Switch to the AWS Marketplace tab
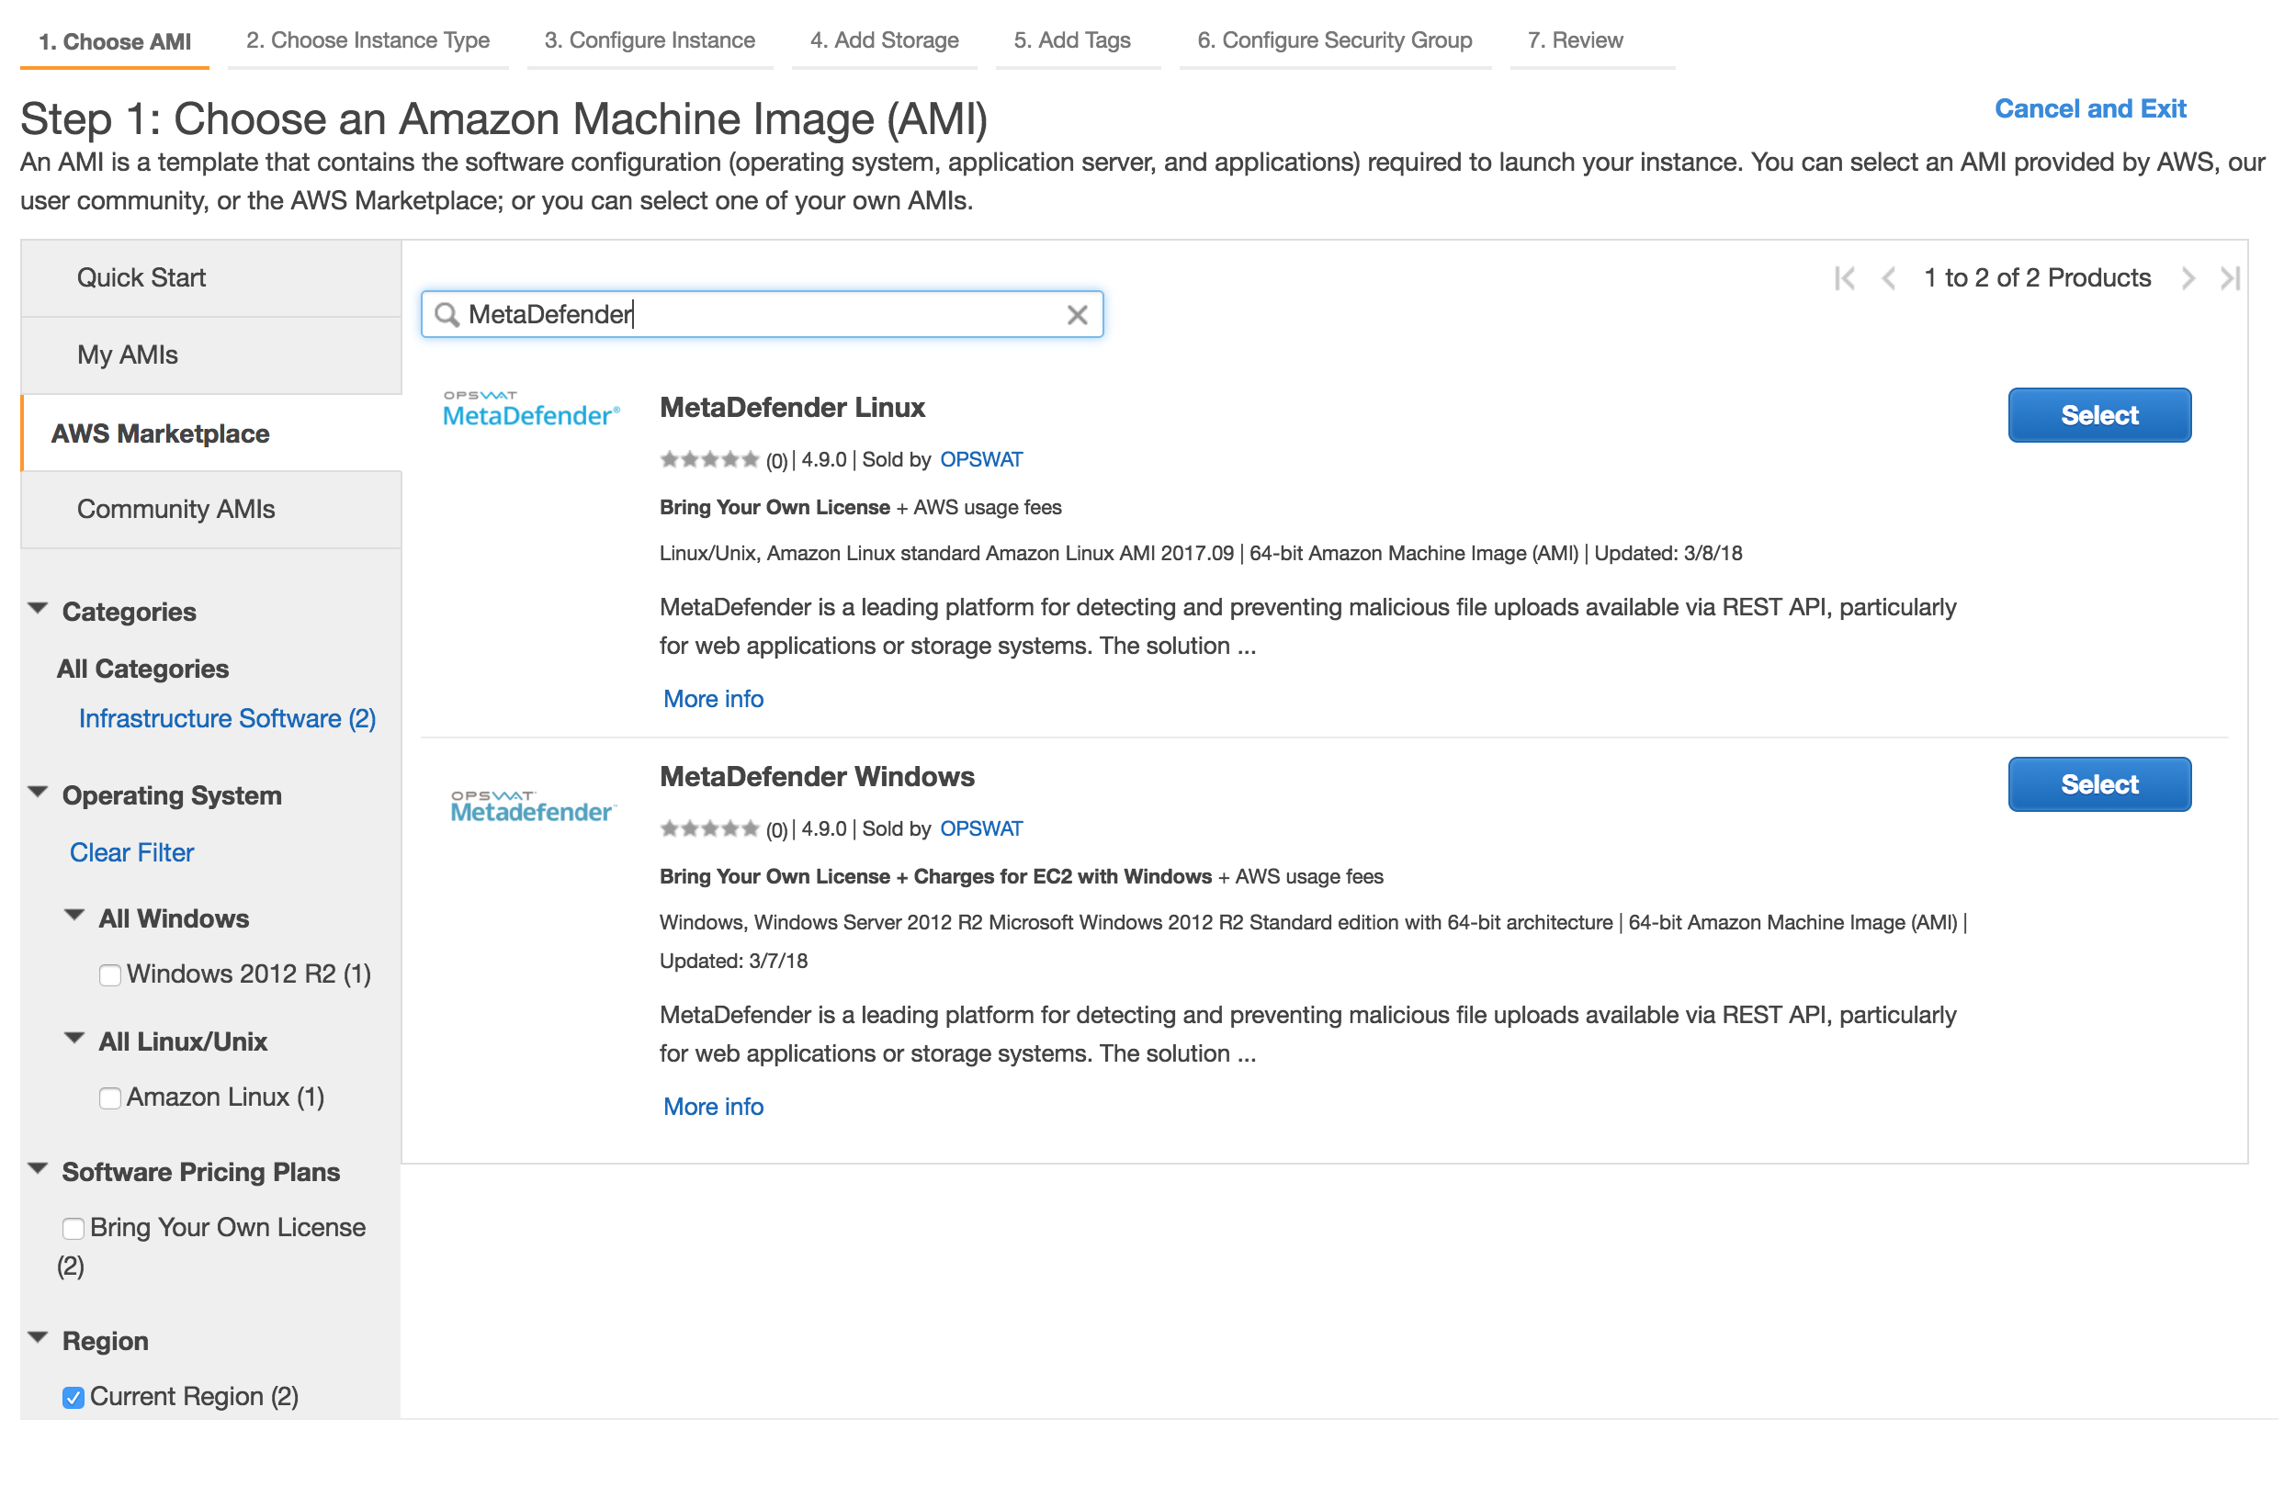Viewport: 2284px width, 1486px height. 211,433
